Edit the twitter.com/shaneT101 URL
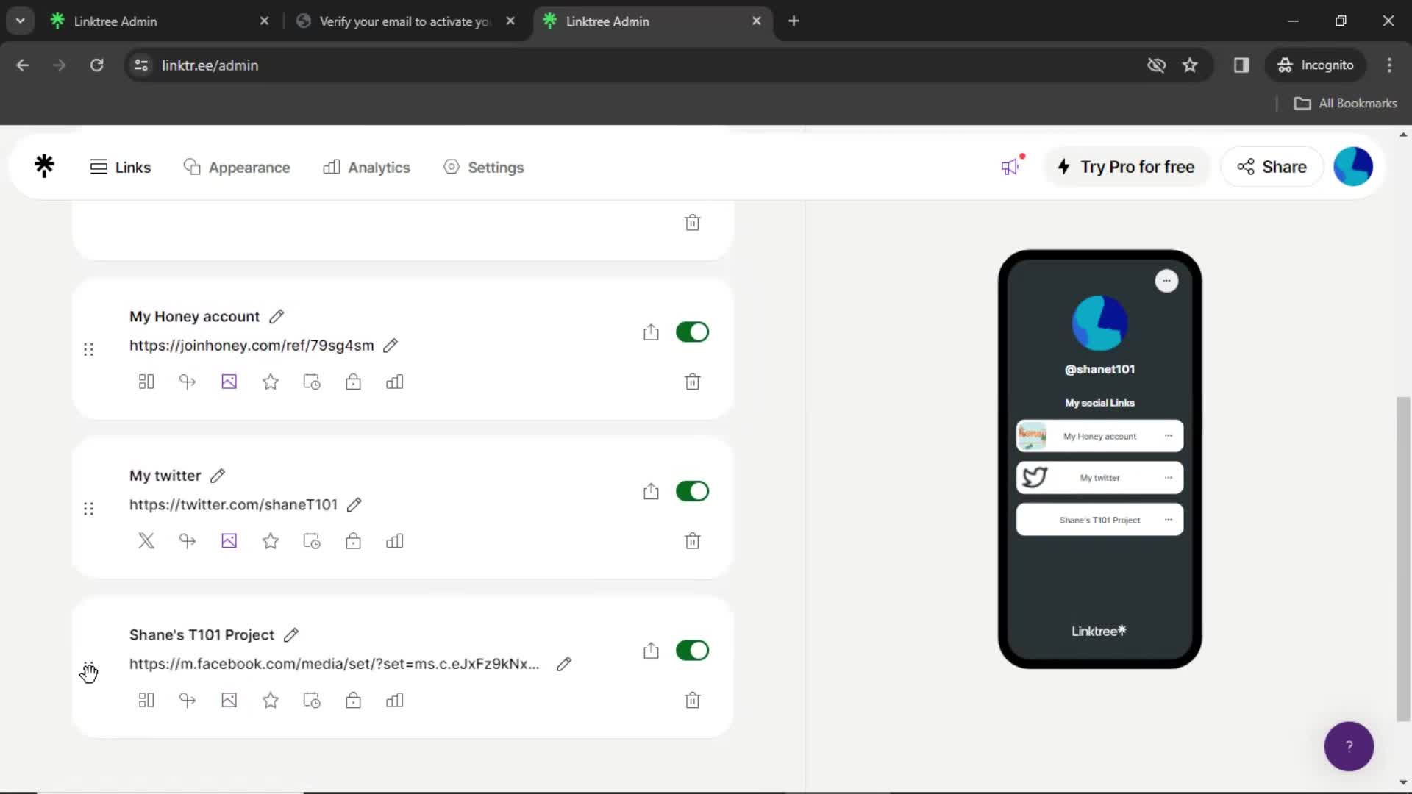 [x=354, y=504]
